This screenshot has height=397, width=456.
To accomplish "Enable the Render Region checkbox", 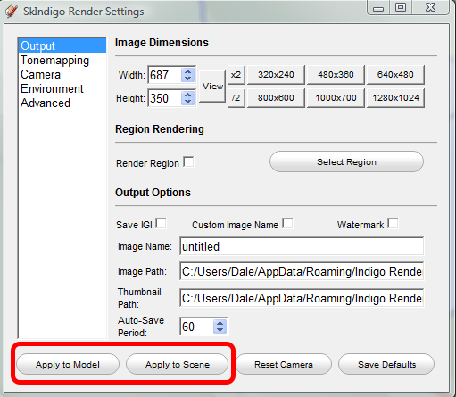I will (x=188, y=162).
